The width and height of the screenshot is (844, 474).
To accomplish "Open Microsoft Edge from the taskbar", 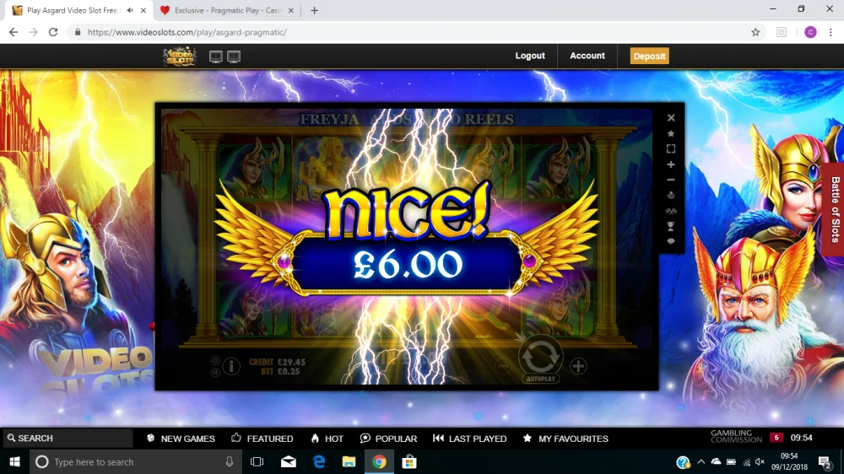I will click(319, 462).
